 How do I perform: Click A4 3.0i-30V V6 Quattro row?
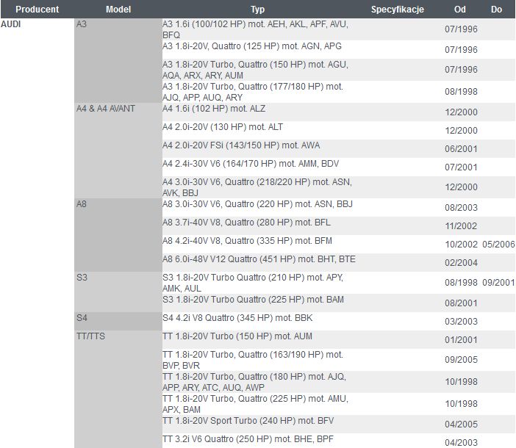pos(339,187)
